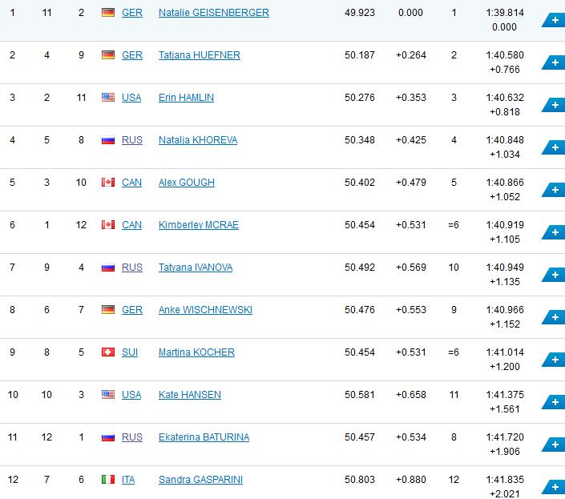Screen dimensions: 565x499
Task: Open Kimberley MCRAE athlete profile link
Action: tap(199, 225)
